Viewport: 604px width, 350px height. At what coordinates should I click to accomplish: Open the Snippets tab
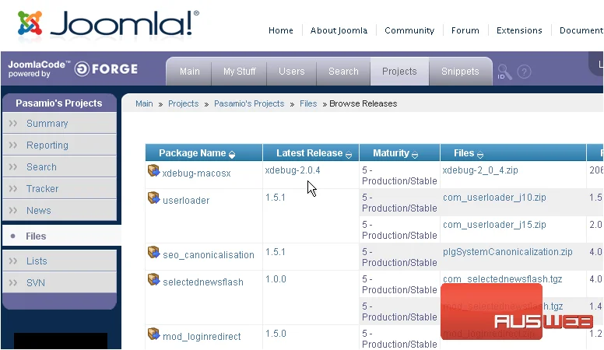coord(460,72)
